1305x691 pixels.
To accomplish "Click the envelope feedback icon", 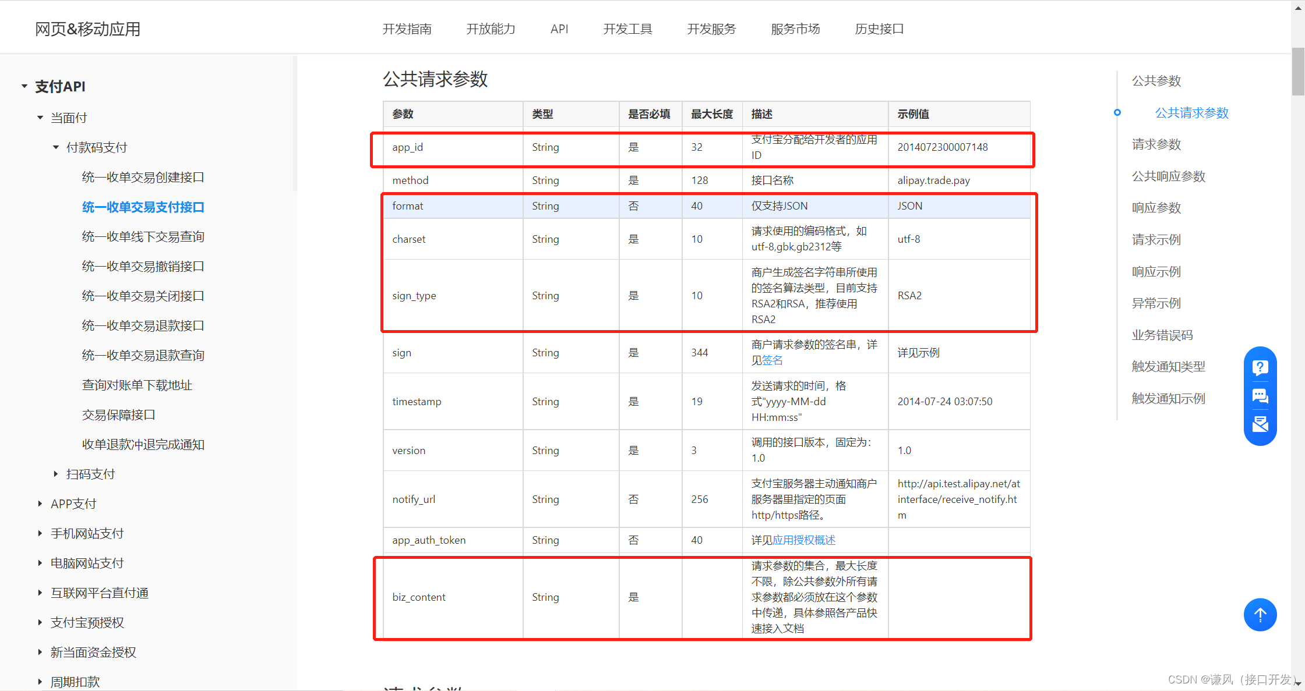I will pyautogui.click(x=1260, y=424).
